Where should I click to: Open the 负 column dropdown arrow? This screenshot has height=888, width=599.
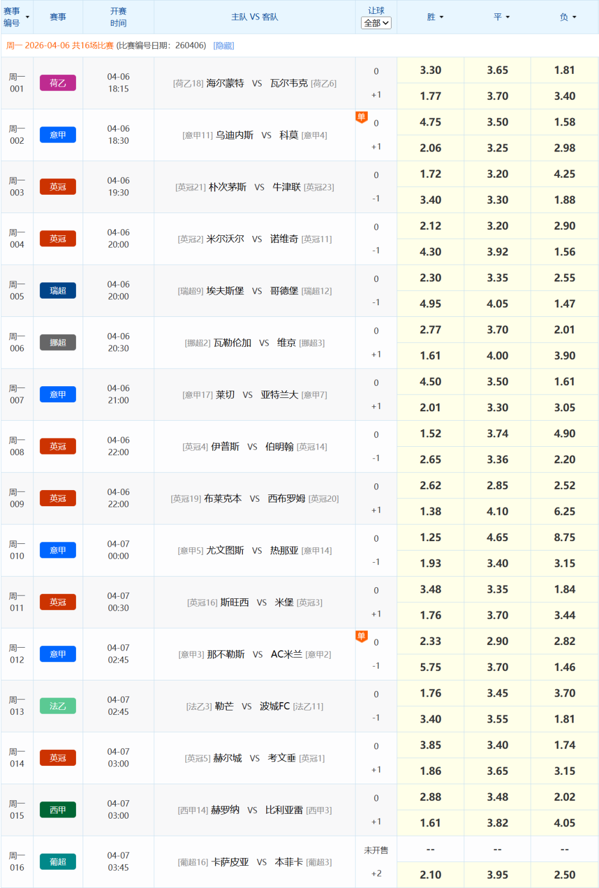point(574,17)
